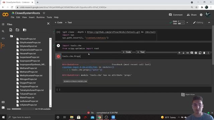
Task: Click the Colab logo
Action: pyautogui.click(x=5, y=14)
